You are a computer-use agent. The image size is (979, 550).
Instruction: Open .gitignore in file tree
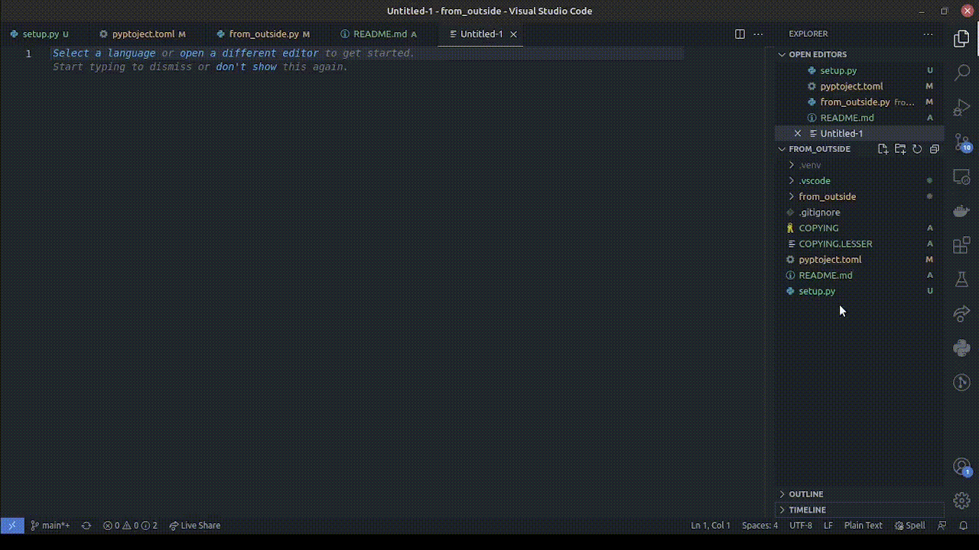[x=860, y=212]
